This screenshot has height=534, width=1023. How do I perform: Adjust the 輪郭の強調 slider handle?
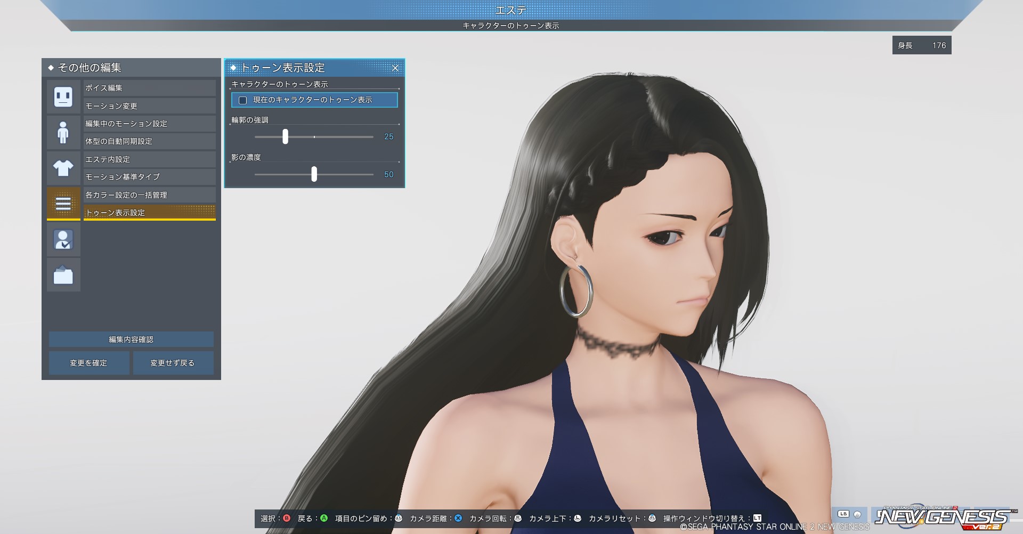pos(285,136)
